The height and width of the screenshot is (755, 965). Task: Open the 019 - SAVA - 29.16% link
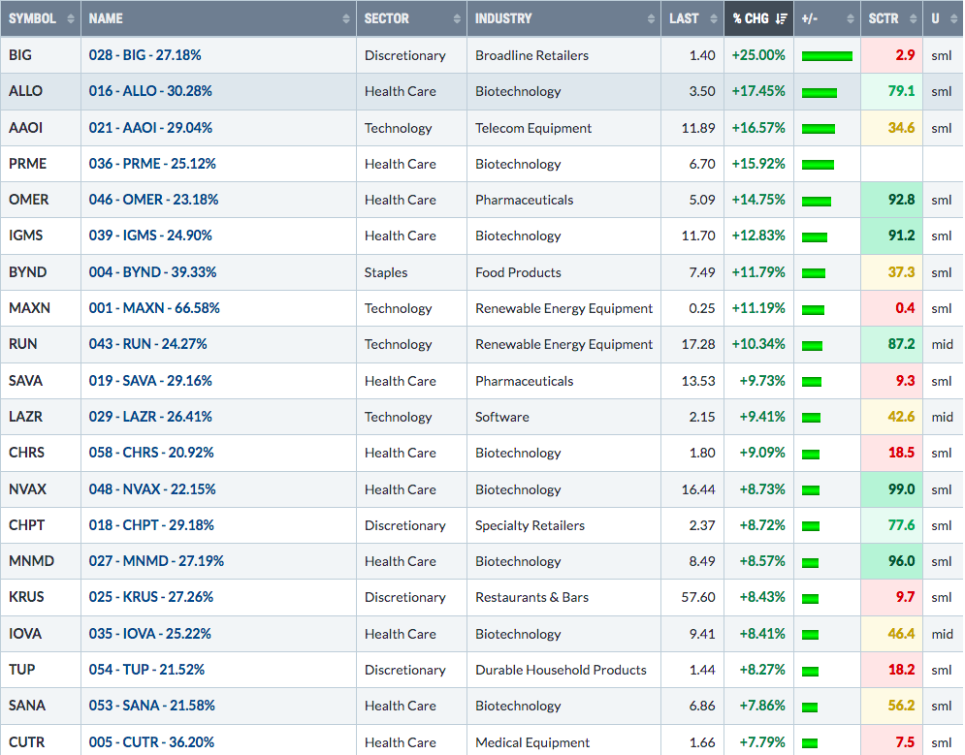click(x=150, y=381)
